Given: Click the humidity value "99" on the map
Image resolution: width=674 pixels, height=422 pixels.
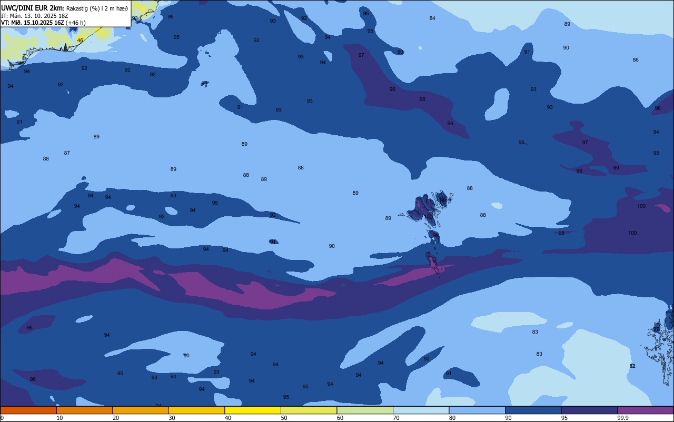Looking at the screenshot, I should point(616,168).
